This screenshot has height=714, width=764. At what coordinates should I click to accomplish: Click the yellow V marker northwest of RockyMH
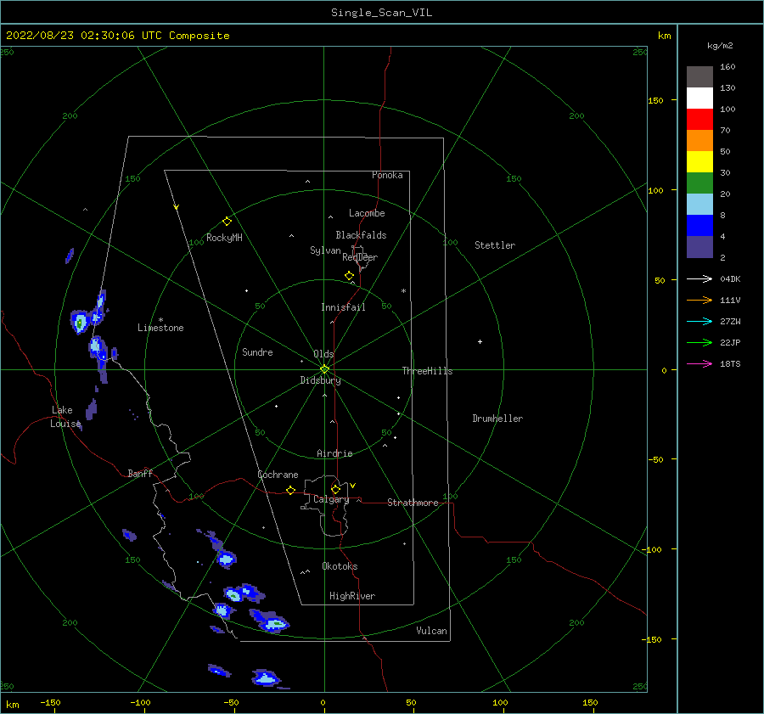pos(177,208)
